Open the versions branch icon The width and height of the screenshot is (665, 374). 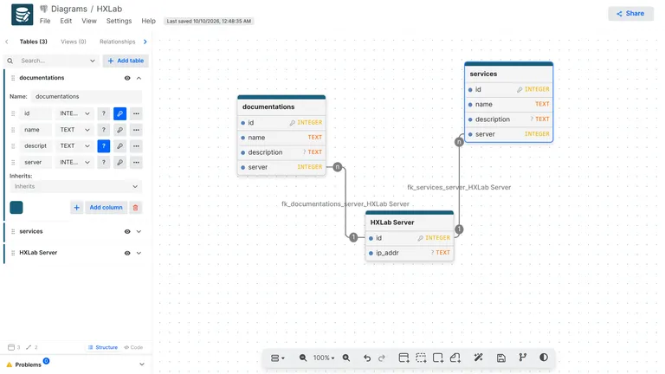(522, 358)
